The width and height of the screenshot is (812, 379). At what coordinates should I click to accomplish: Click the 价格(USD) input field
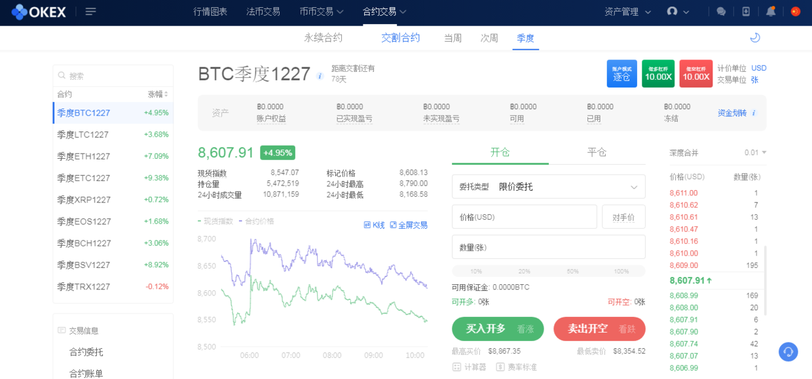coord(525,217)
